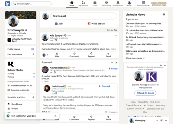Viewport: 173px width, 124px height.
Task: Open Jaleh Rezaei's Visit my website link
Action: pos(57,91)
